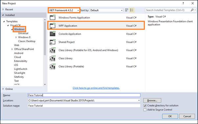This screenshot has height=124, width=198.
Task: Select the Cloud template category
Action: 17,57
